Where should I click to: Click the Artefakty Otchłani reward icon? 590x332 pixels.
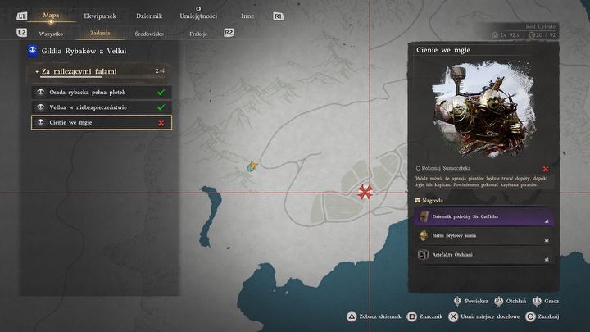pyautogui.click(x=424, y=254)
